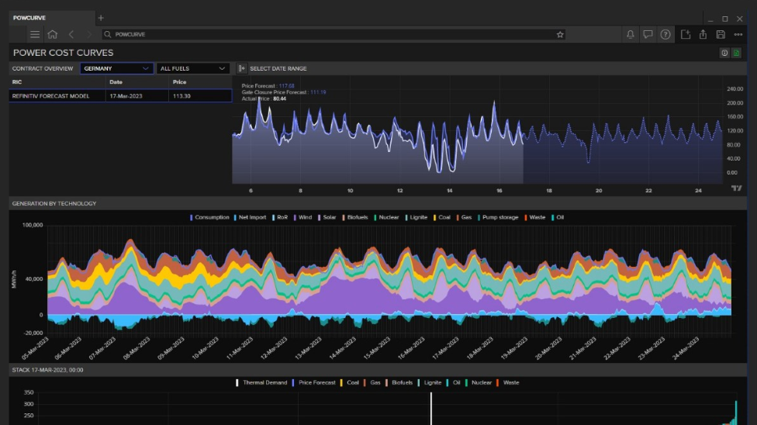This screenshot has width=757, height=425.
Task: Open the chat messages icon
Action: pos(648,34)
